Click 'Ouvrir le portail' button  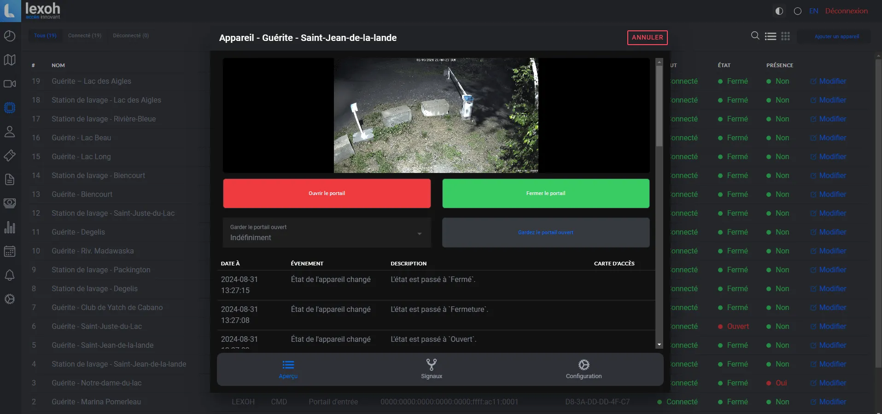[x=327, y=193]
